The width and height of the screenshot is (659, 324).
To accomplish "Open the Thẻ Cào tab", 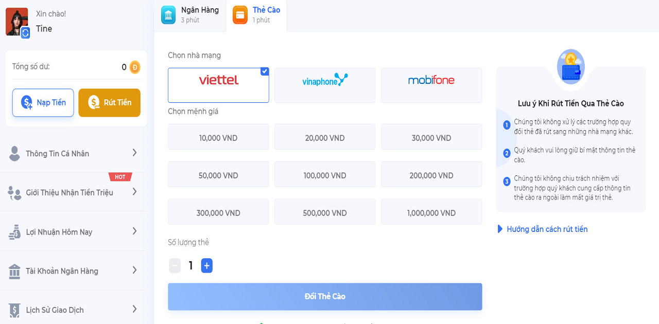I will click(260, 15).
